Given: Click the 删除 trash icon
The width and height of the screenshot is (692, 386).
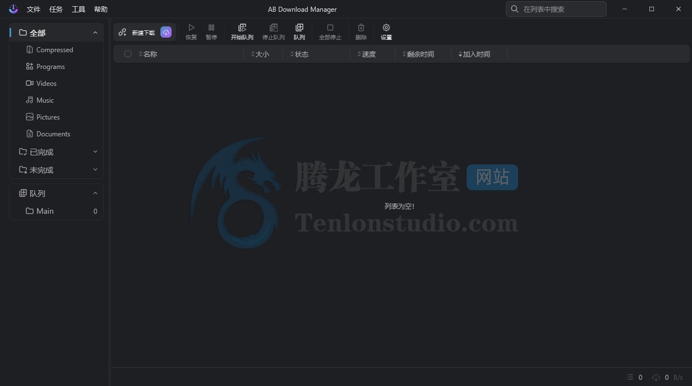Looking at the screenshot, I should click(361, 27).
